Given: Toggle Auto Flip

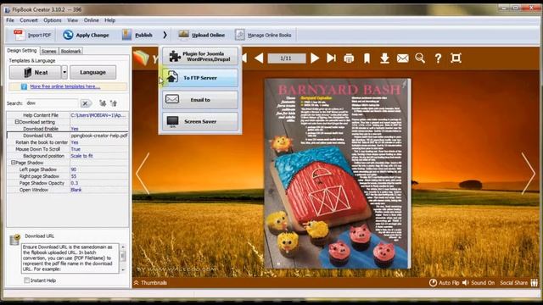Looking at the screenshot, I should tap(445, 282).
